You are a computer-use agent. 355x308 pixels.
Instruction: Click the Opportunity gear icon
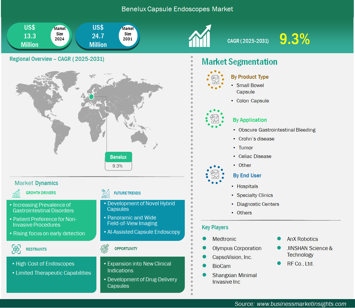pyautogui.click(x=105, y=249)
